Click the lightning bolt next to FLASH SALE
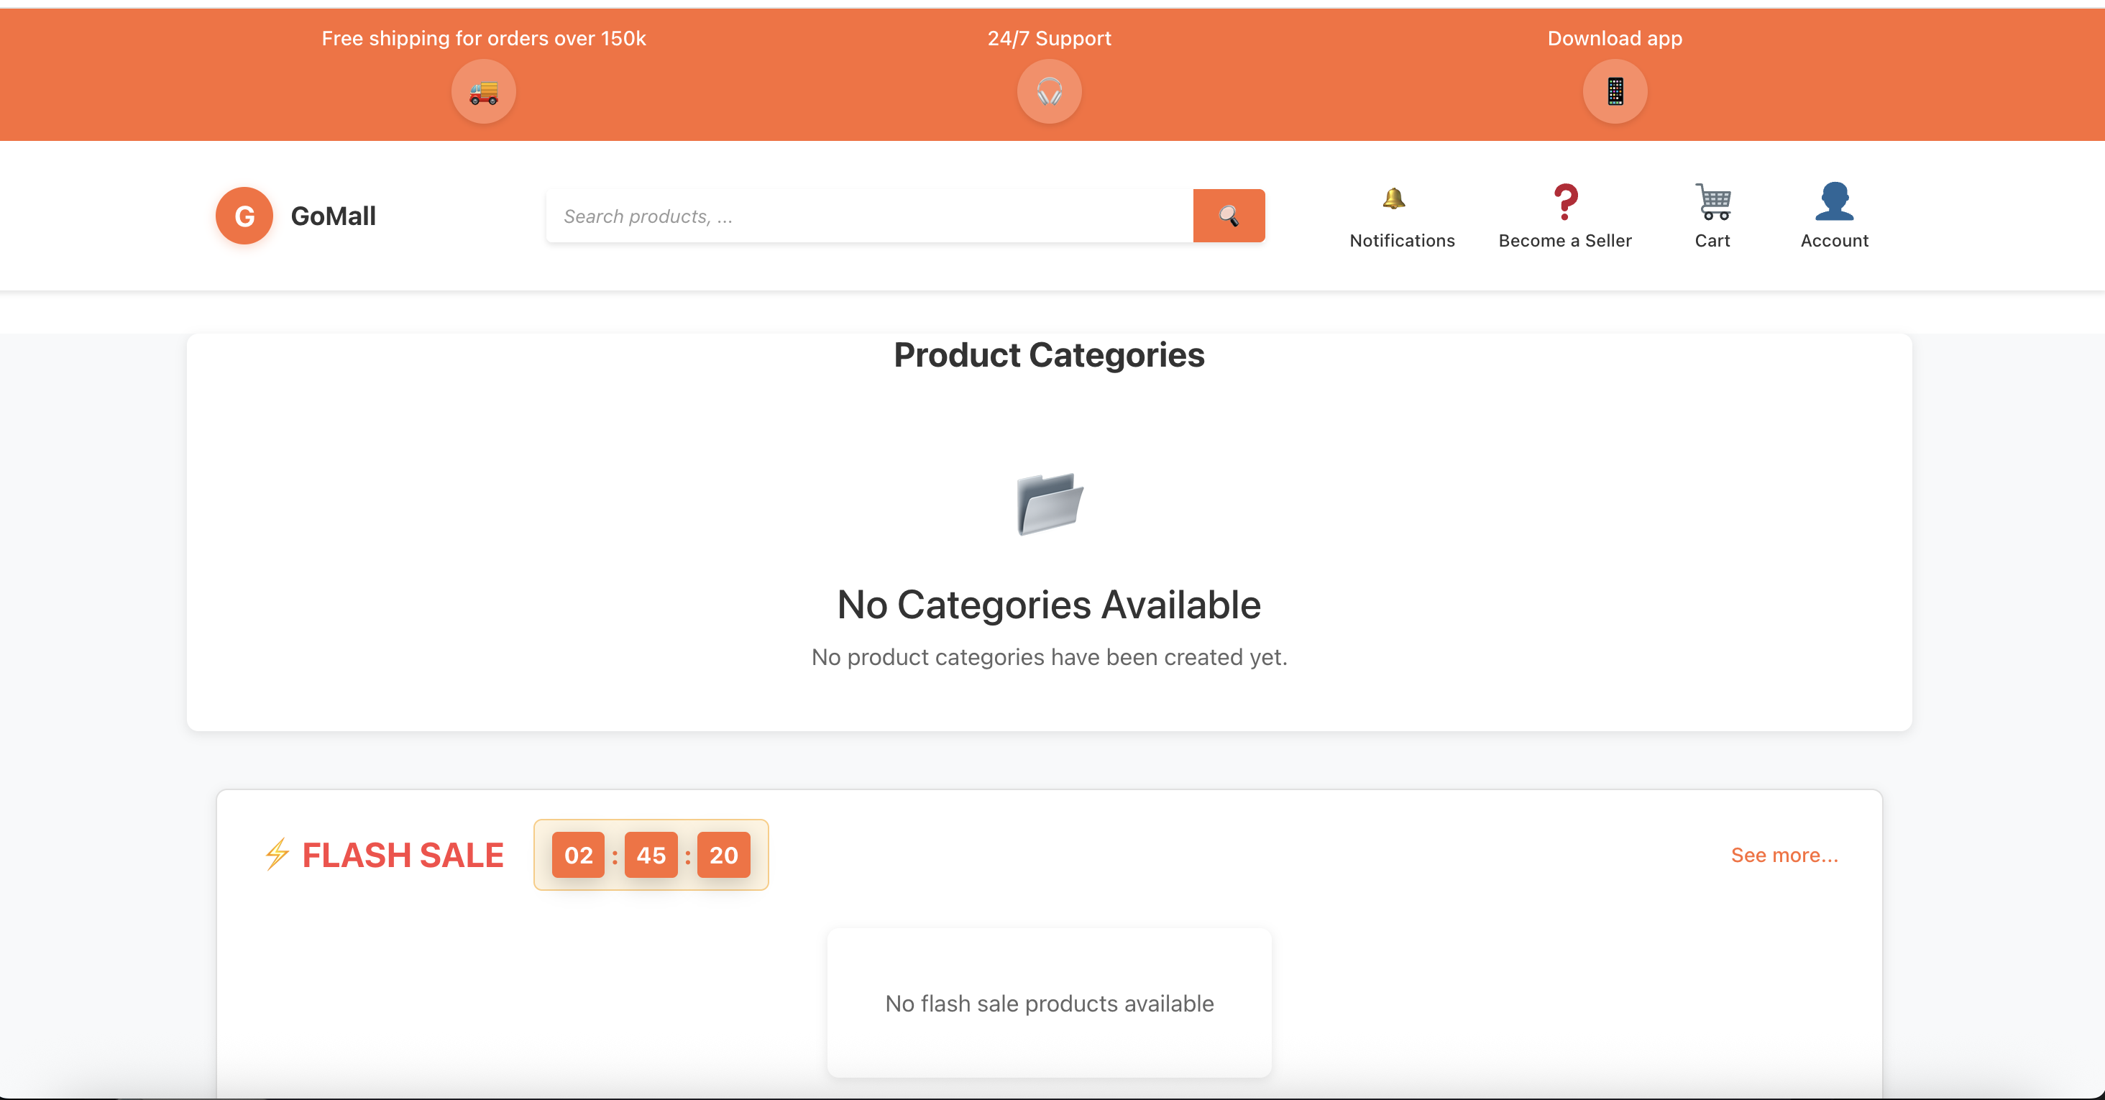The height and width of the screenshot is (1100, 2105). click(277, 855)
